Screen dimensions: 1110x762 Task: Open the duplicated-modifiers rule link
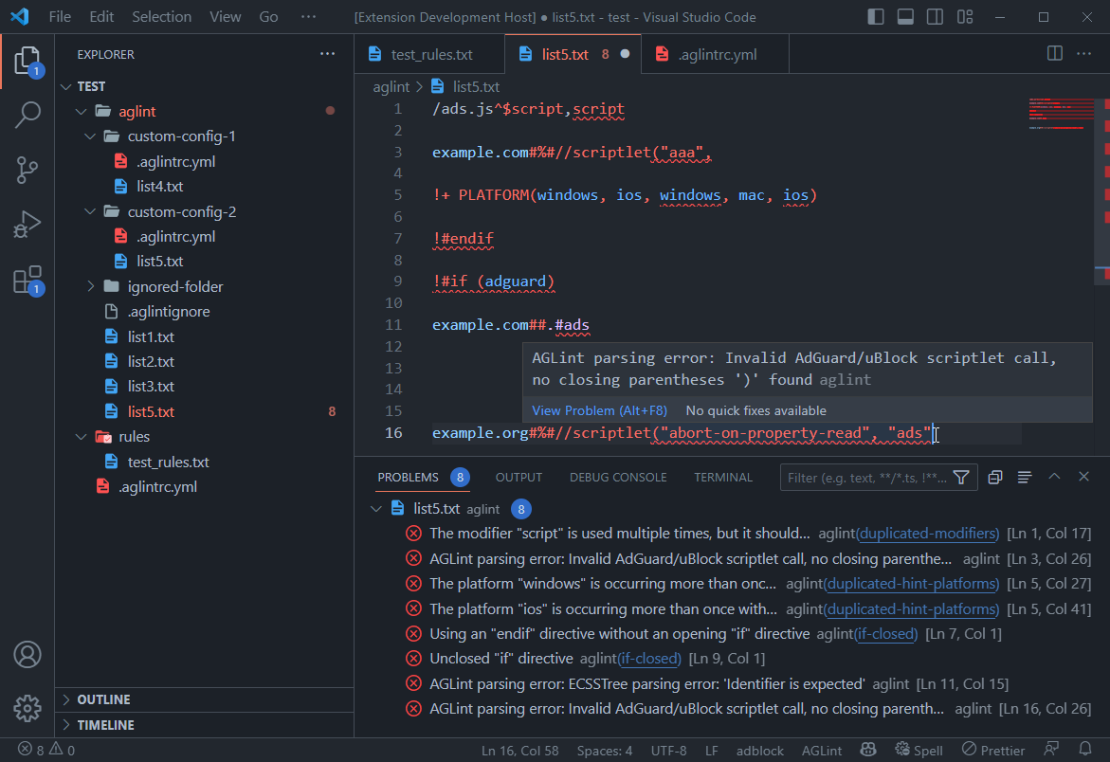coord(927,533)
